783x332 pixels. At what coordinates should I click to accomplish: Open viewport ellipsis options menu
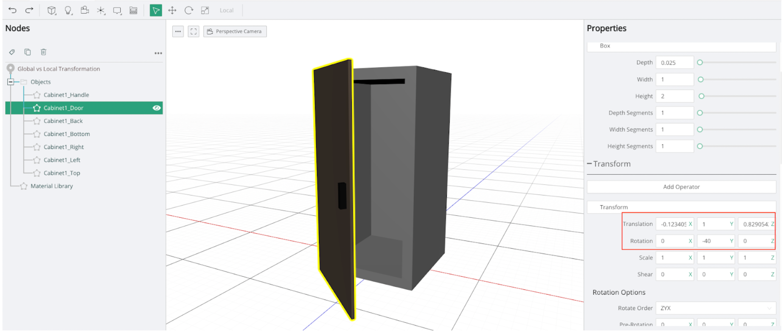pos(178,31)
